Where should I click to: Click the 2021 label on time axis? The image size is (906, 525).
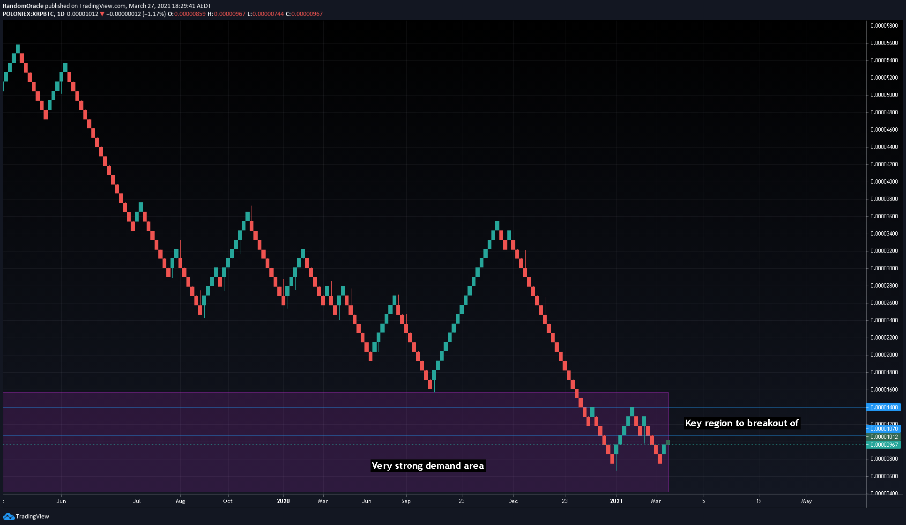pyautogui.click(x=616, y=501)
